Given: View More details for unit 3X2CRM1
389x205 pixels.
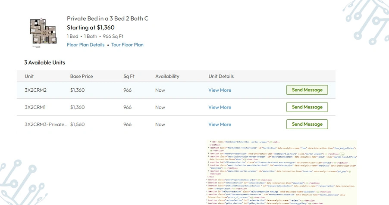Looking at the screenshot, I should coord(220,107).
